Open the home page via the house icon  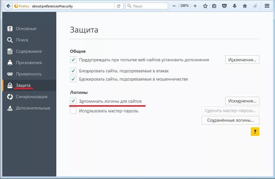tap(245, 6)
